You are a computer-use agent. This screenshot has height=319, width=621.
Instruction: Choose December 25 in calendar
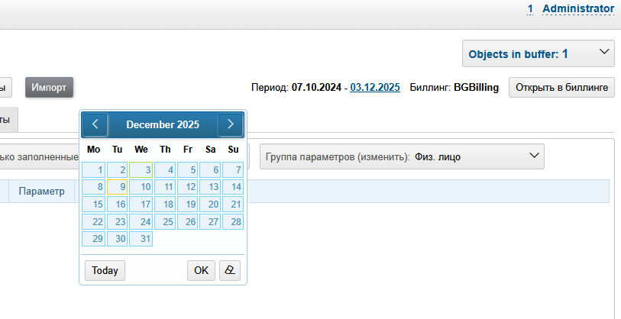pyautogui.click(x=164, y=221)
